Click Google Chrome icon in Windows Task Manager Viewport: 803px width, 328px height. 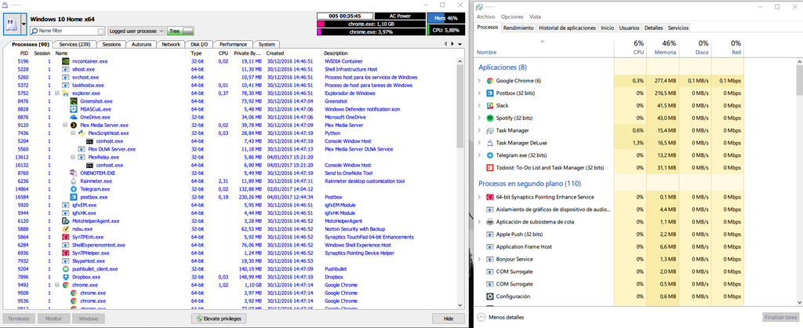[x=490, y=81]
